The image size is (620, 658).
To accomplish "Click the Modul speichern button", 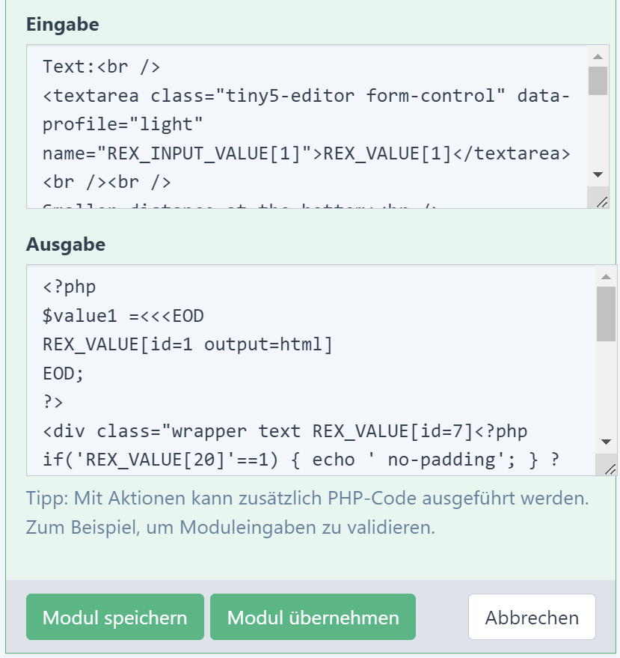I will coord(114,617).
